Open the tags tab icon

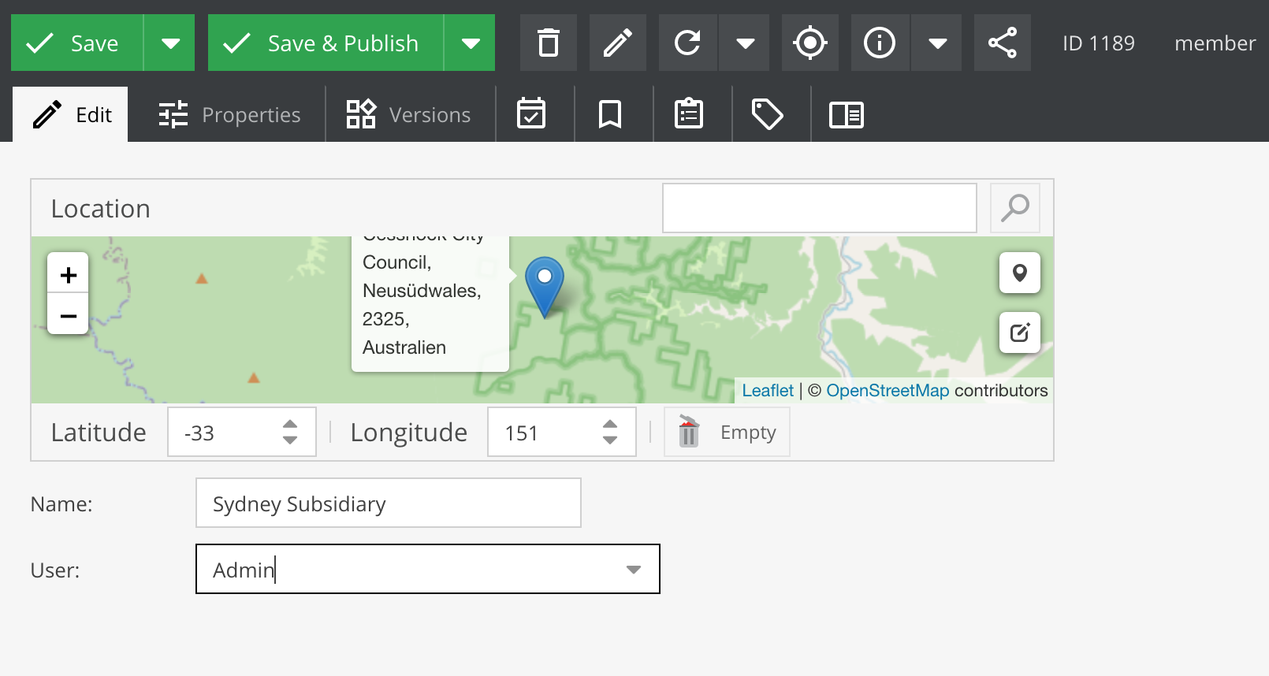pyautogui.click(x=767, y=114)
